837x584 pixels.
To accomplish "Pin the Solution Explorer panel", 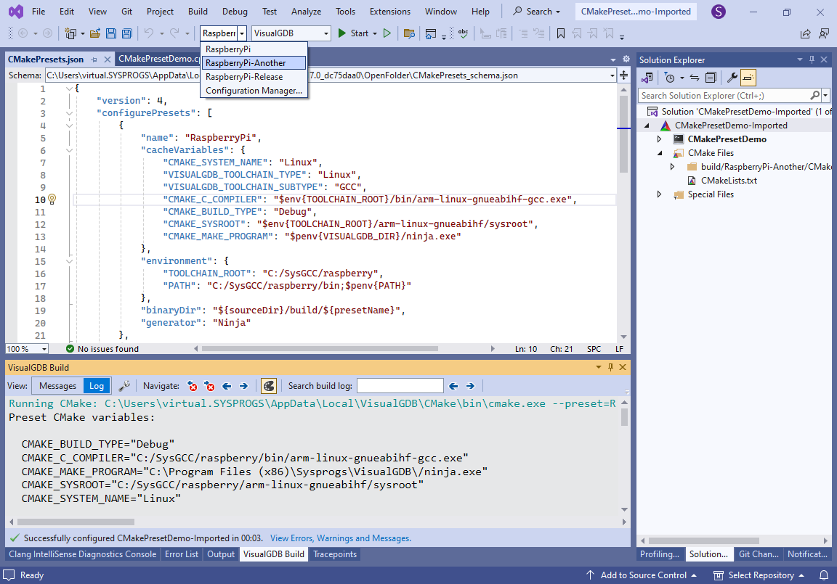I will (x=812, y=59).
